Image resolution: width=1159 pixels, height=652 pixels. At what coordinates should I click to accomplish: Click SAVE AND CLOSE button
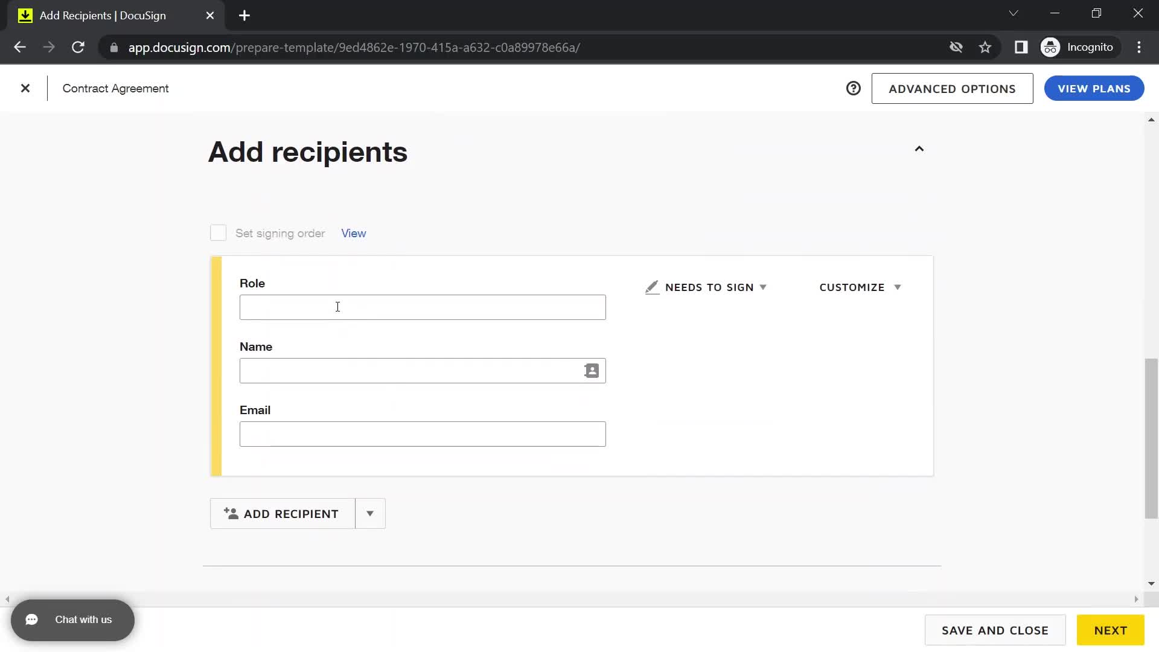(x=996, y=630)
